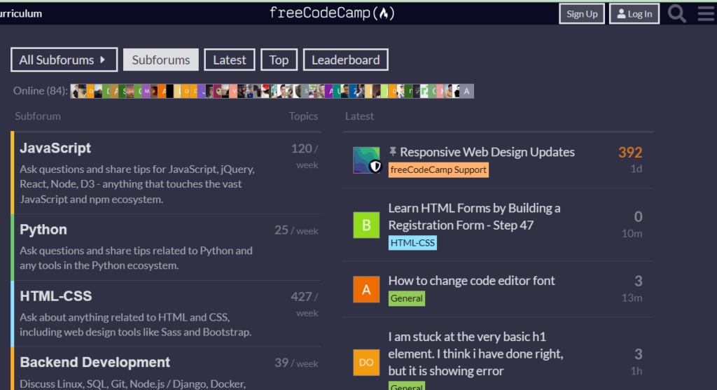Click the 1d timestamp of Responsive Web Design topic
717x390 pixels.
(636, 169)
